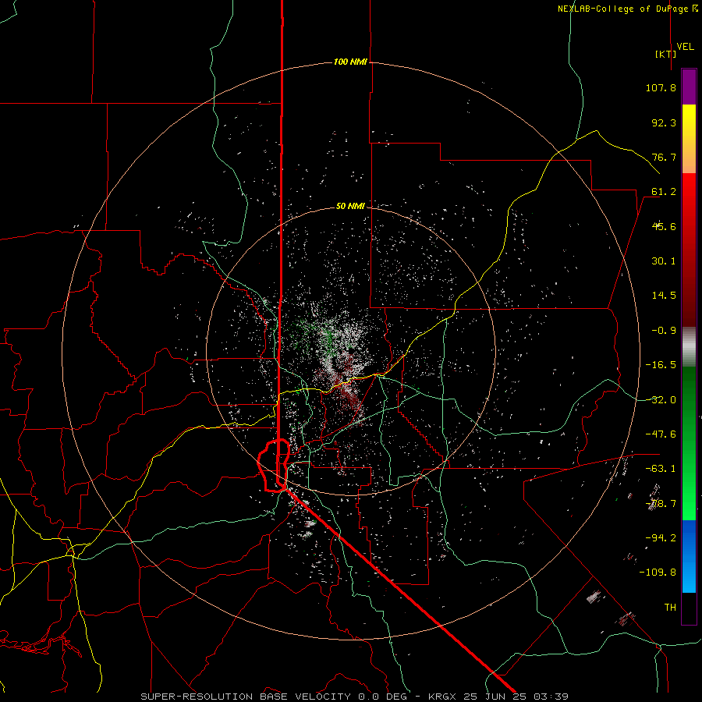
Task: Select the -0.9 legend value
Action: point(664,331)
